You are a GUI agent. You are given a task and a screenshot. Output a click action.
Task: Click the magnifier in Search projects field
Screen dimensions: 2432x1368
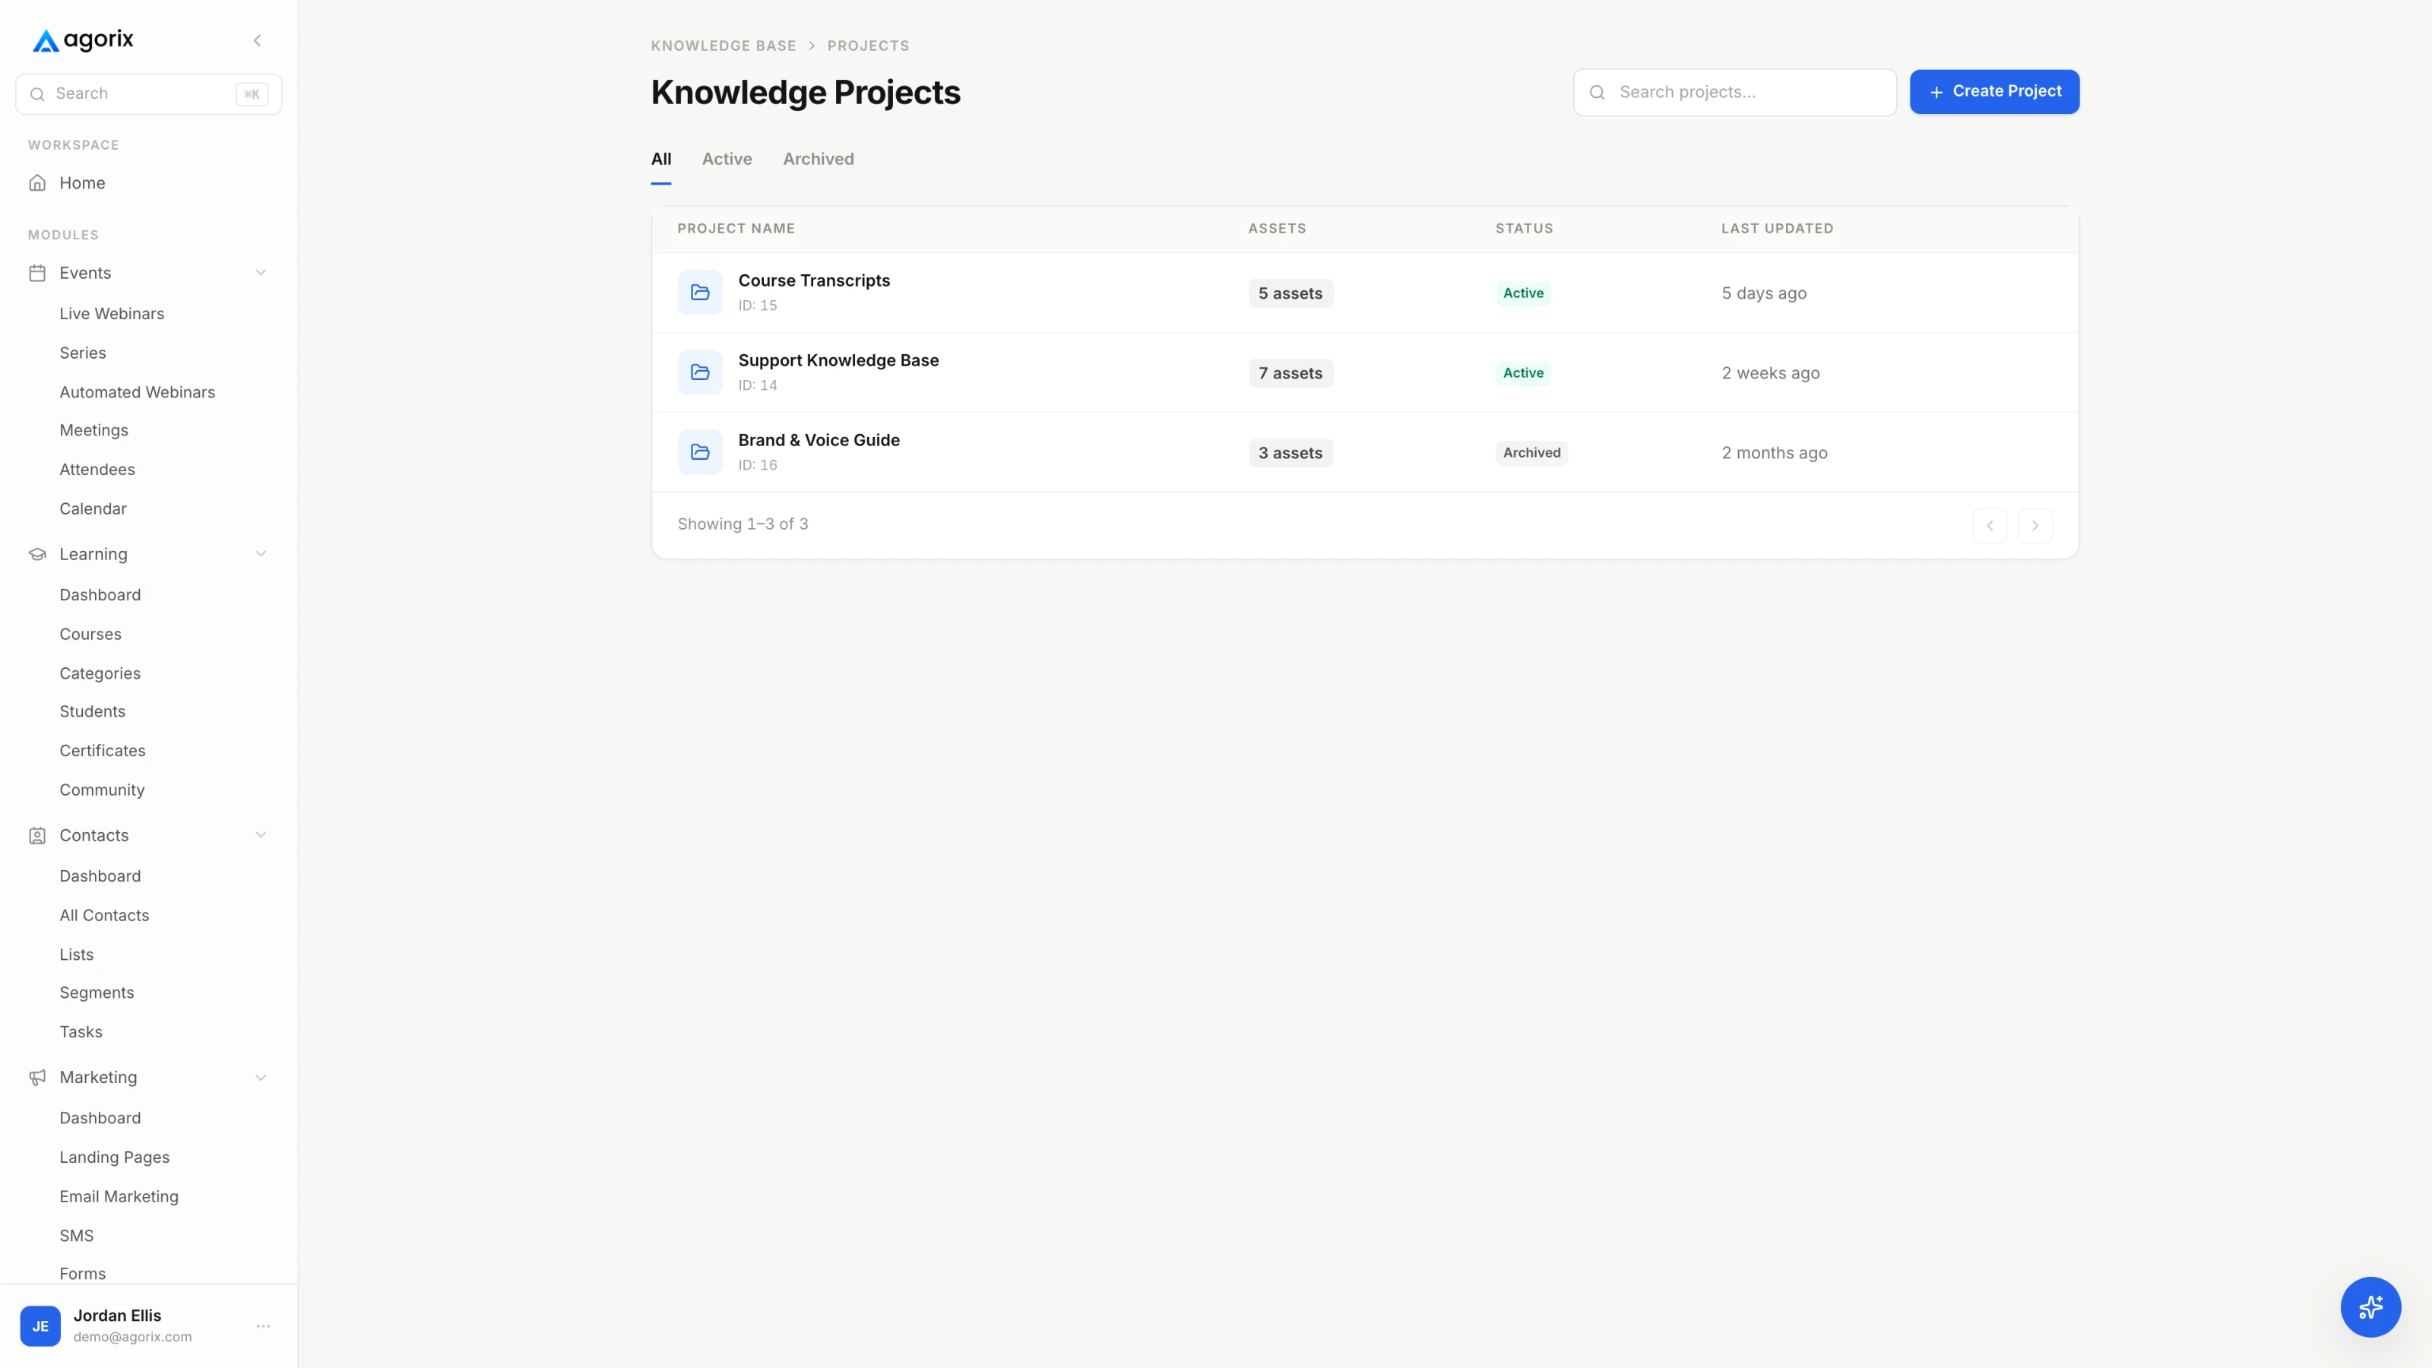(1597, 93)
